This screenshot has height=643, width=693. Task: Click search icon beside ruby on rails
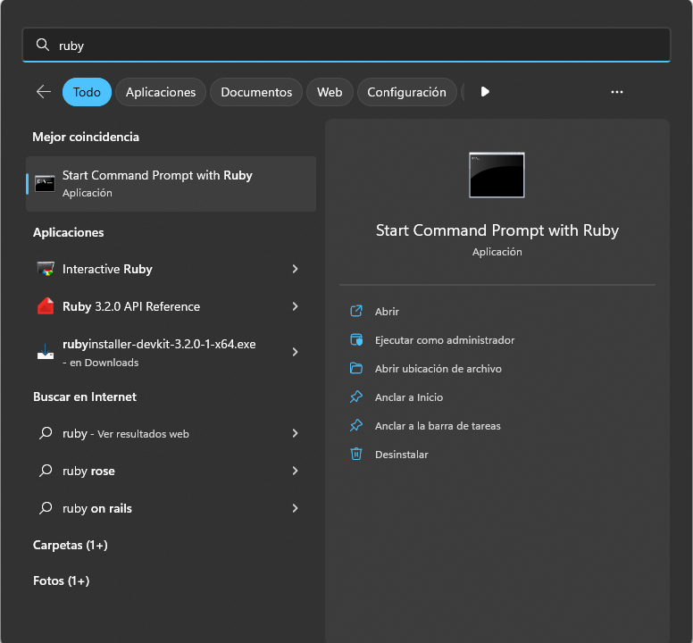(x=46, y=508)
